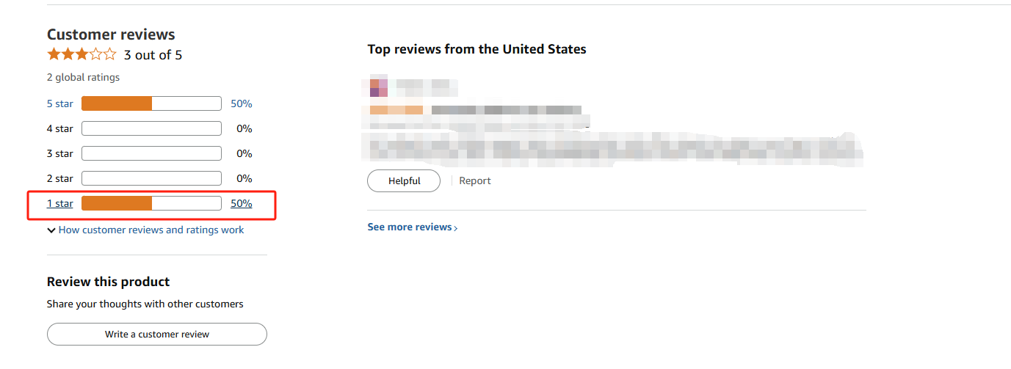This screenshot has height=369, width=1011.
Task: Select the 3 star rating bar
Action: (x=151, y=154)
